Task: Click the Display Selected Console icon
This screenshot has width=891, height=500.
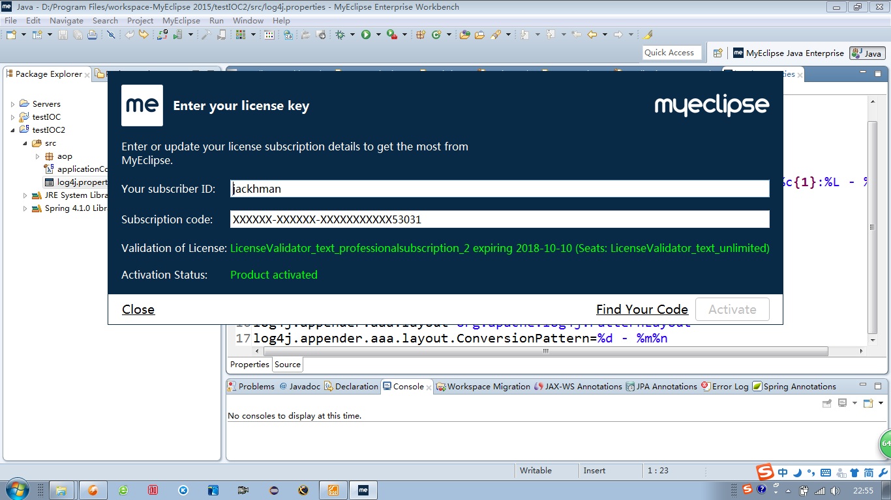Action: tap(842, 403)
